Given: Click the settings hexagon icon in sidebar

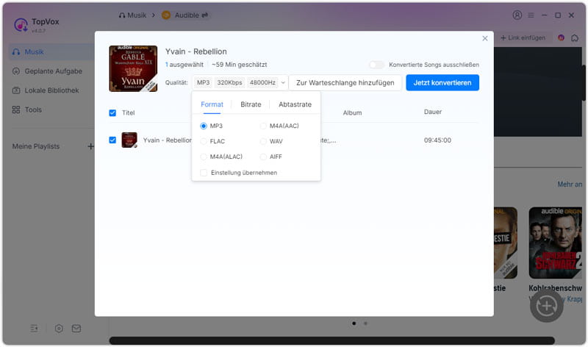Looking at the screenshot, I should click(59, 329).
